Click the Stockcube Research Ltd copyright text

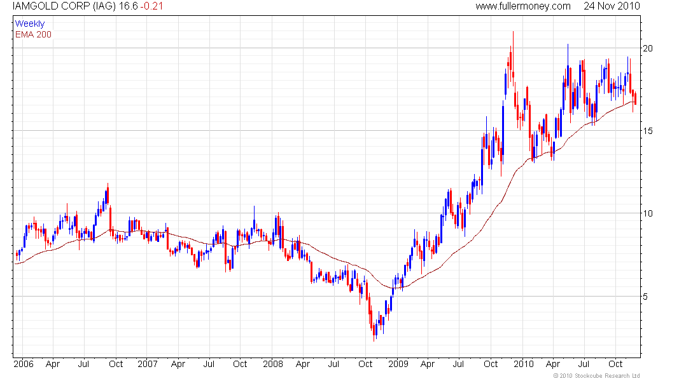coord(596,376)
